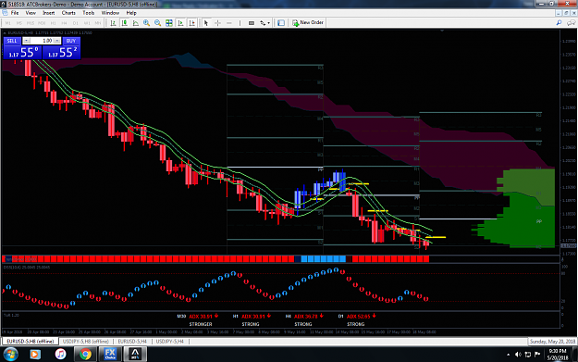Tile chart windows with grid icon
Image resolution: width=578 pixels, height=362 pixels.
click(x=169, y=23)
